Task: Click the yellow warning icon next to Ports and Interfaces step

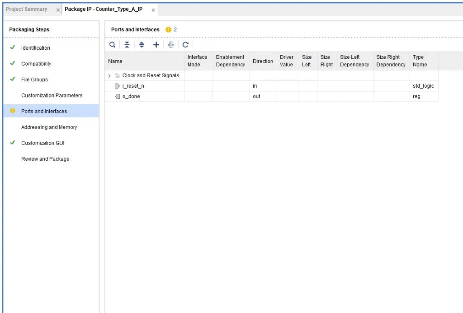Action: coord(12,111)
